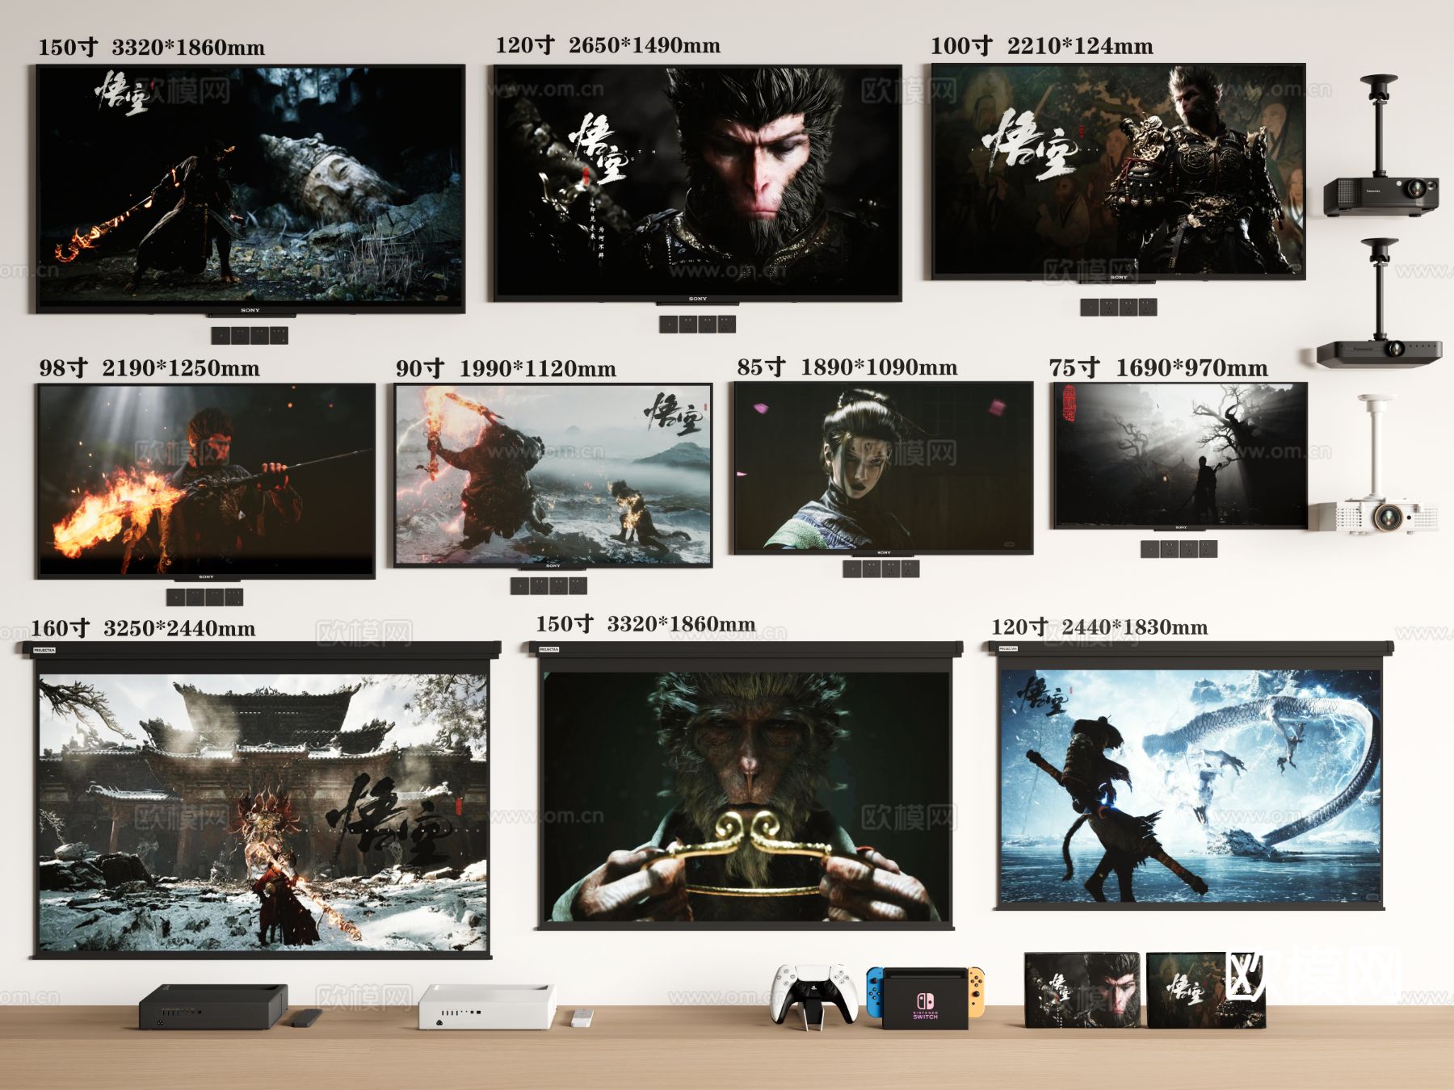
Task: Select the black laser projector box on the table
Action: pyautogui.click(x=213, y=1006)
